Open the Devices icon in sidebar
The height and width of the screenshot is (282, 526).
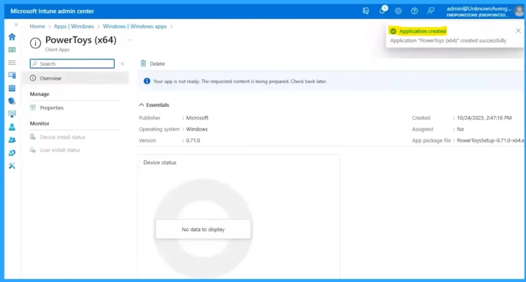(x=12, y=75)
